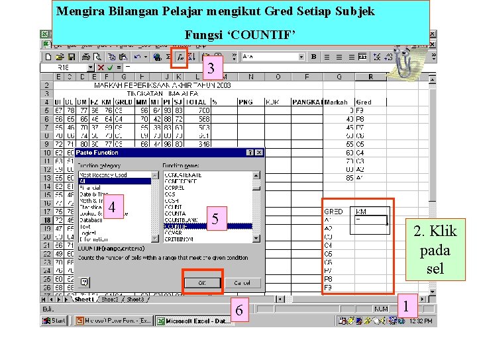Click OK in Paste Function dialog
This screenshot has width=477, height=357.
[202, 283]
